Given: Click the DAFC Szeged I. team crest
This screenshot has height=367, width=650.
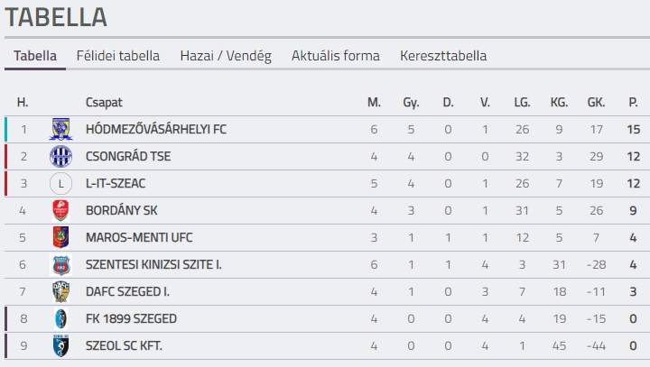Looking at the screenshot, I should (x=61, y=291).
